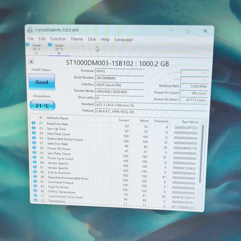Click raw value 000016150015

[183, 198]
